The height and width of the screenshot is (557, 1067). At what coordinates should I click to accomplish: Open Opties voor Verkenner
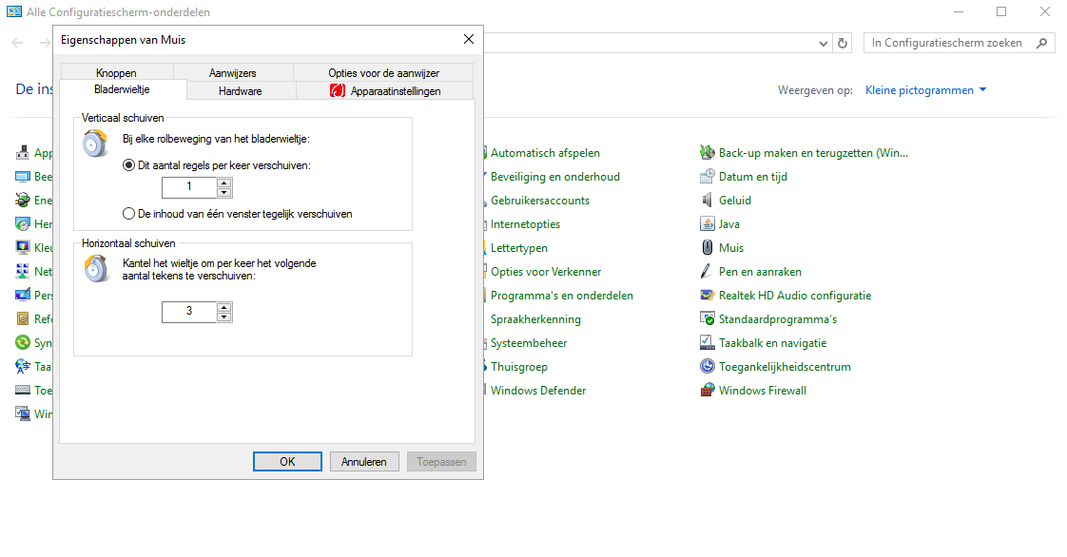546,272
